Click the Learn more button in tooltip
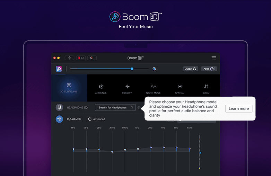The height and width of the screenshot is (176, 271). point(239,109)
